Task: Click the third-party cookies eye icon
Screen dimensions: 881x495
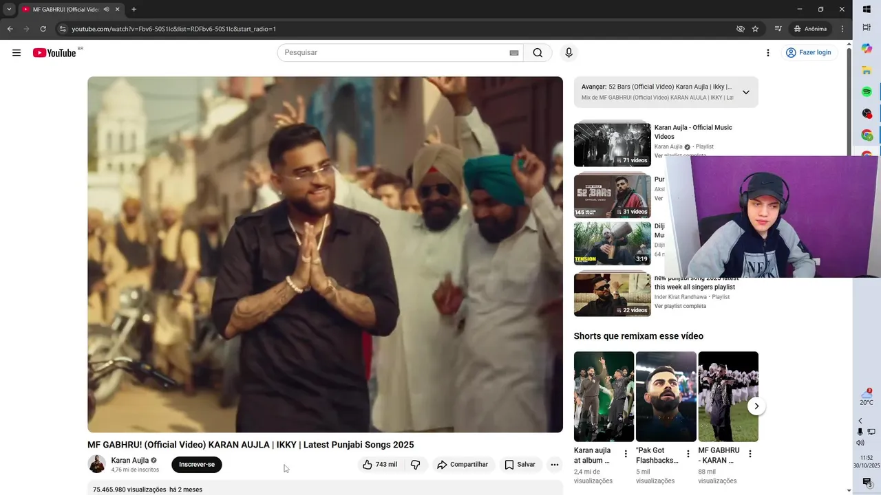Action: click(x=741, y=29)
